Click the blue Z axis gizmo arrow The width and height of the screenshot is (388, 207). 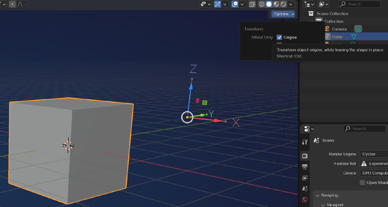(x=191, y=87)
